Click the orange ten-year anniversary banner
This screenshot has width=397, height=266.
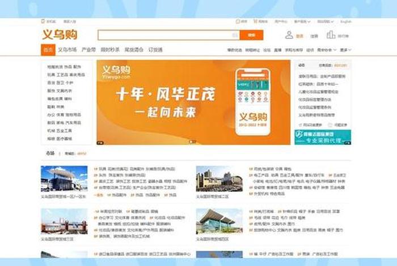[x=193, y=102]
